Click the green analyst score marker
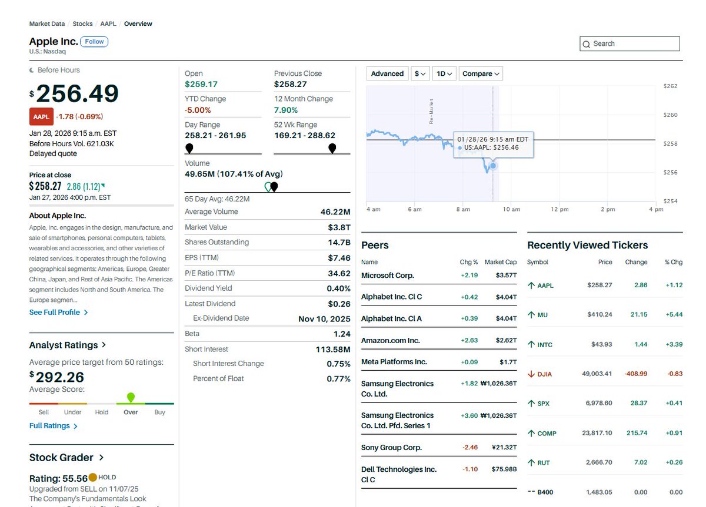 131,398
